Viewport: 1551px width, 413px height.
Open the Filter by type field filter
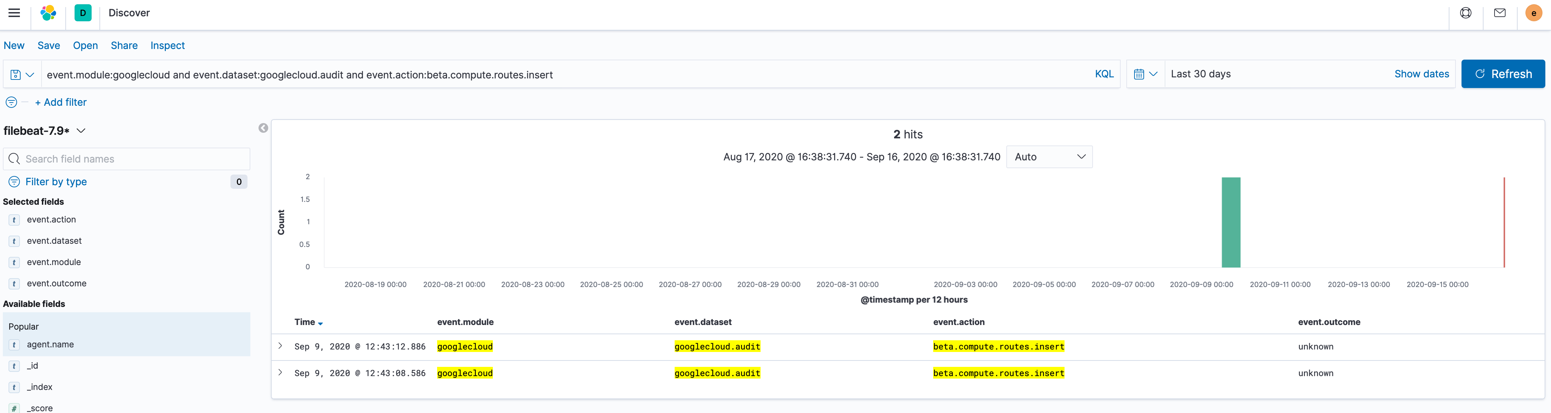click(55, 181)
